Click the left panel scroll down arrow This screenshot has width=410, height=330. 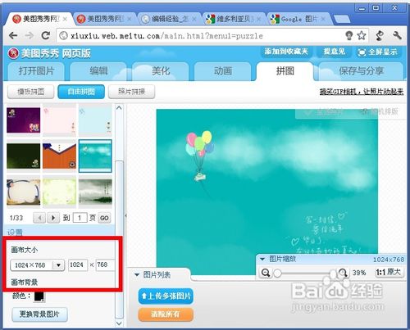pyautogui.click(x=119, y=323)
